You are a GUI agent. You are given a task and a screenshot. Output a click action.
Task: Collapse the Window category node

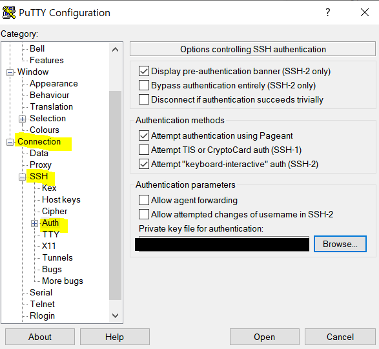coord(10,72)
